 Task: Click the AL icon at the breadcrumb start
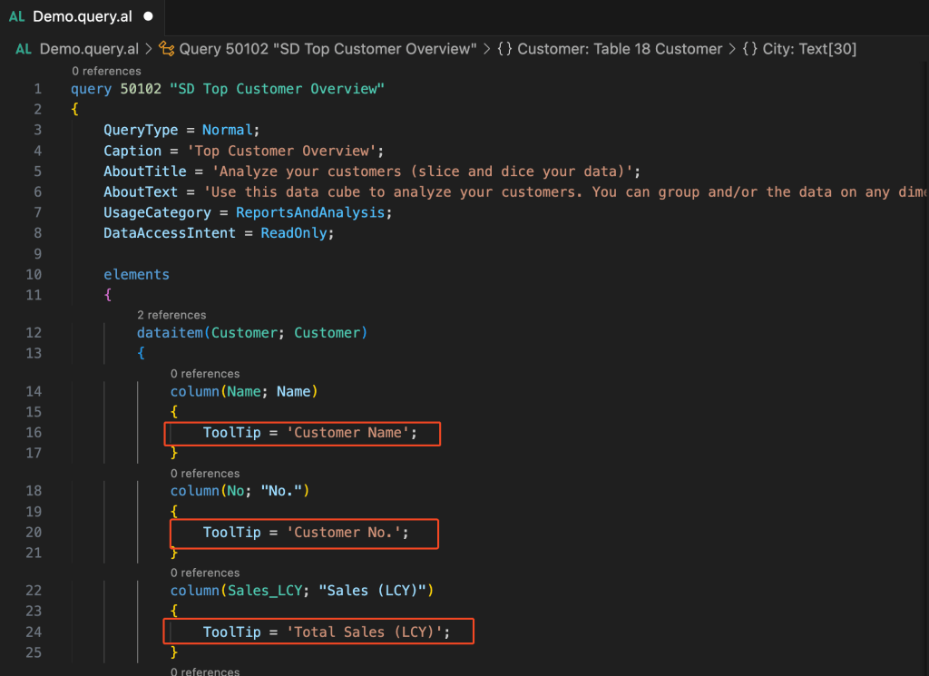pyautogui.click(x=24, y=49)
